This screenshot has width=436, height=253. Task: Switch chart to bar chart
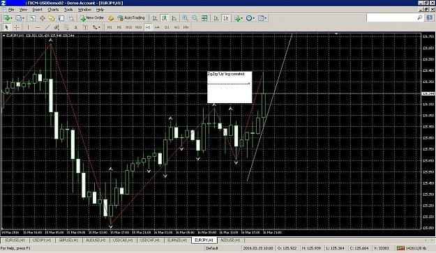click(x=155, y=18)
